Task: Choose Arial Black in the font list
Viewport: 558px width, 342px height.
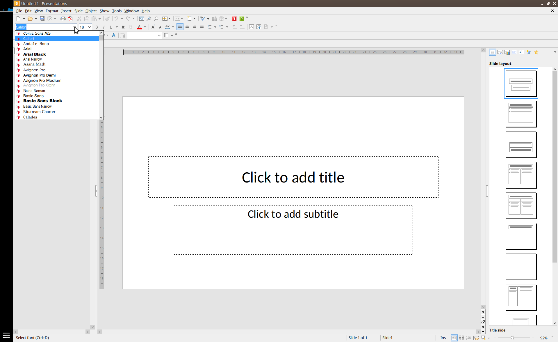Action: (x=35, y=54)
